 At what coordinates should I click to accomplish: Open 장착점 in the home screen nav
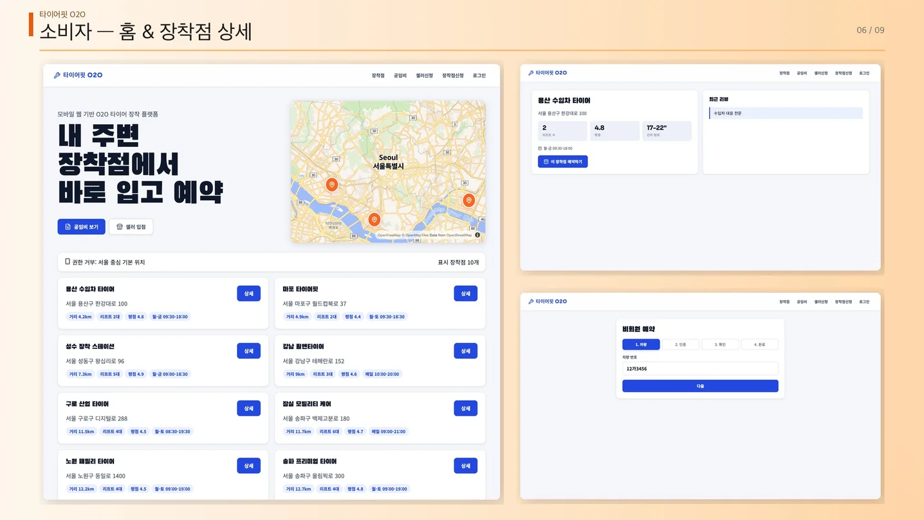point(378,75)
